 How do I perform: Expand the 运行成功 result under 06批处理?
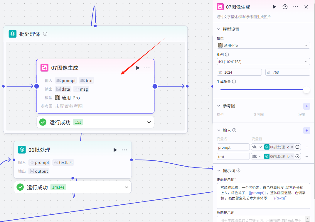tap(126, 187)
